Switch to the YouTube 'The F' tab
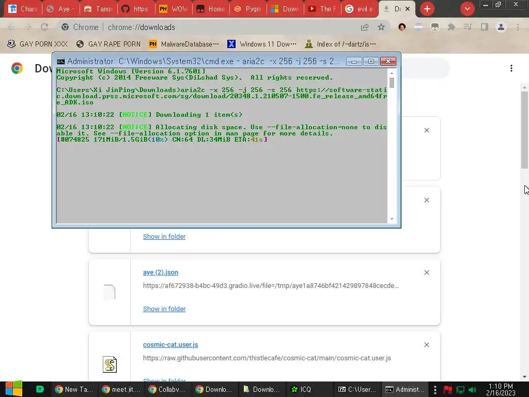529x397 pixels. click(322, 9)
